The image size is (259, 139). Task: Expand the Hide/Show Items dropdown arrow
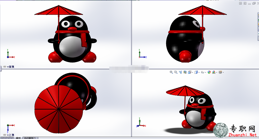[206, 72]
